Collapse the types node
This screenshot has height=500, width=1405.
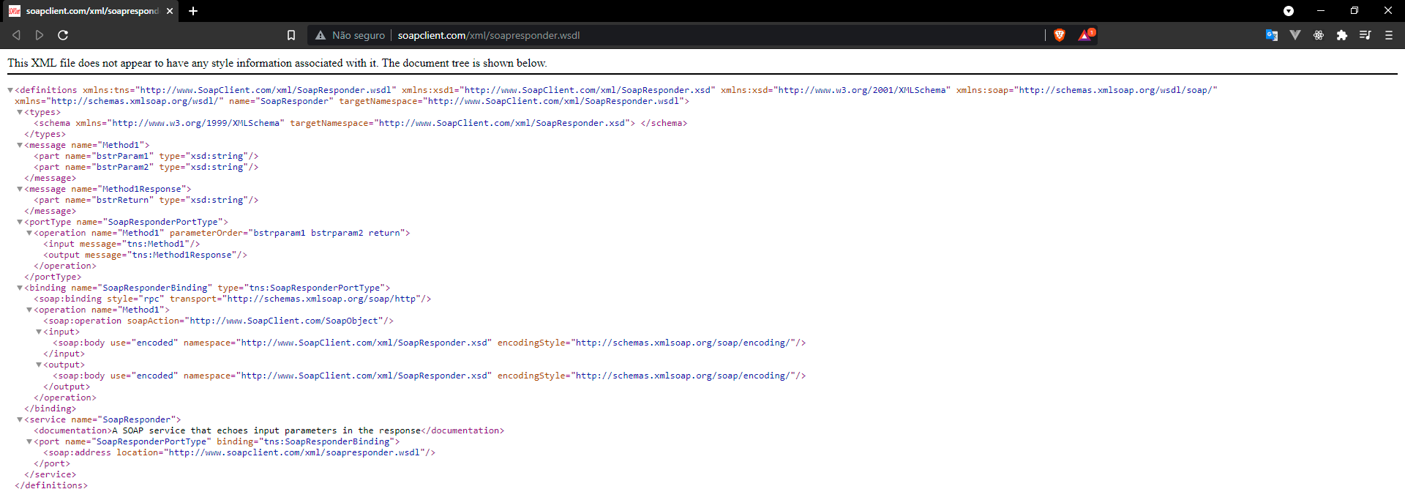pos(20,112)
